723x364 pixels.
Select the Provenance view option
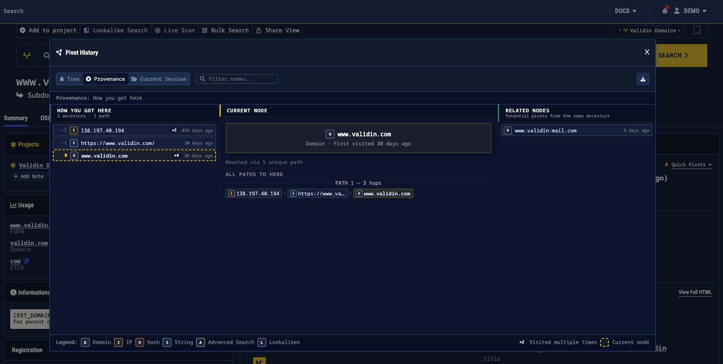pos(105,79)
